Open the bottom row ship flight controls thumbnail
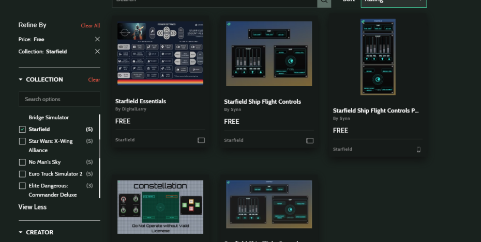 point(269,204)
